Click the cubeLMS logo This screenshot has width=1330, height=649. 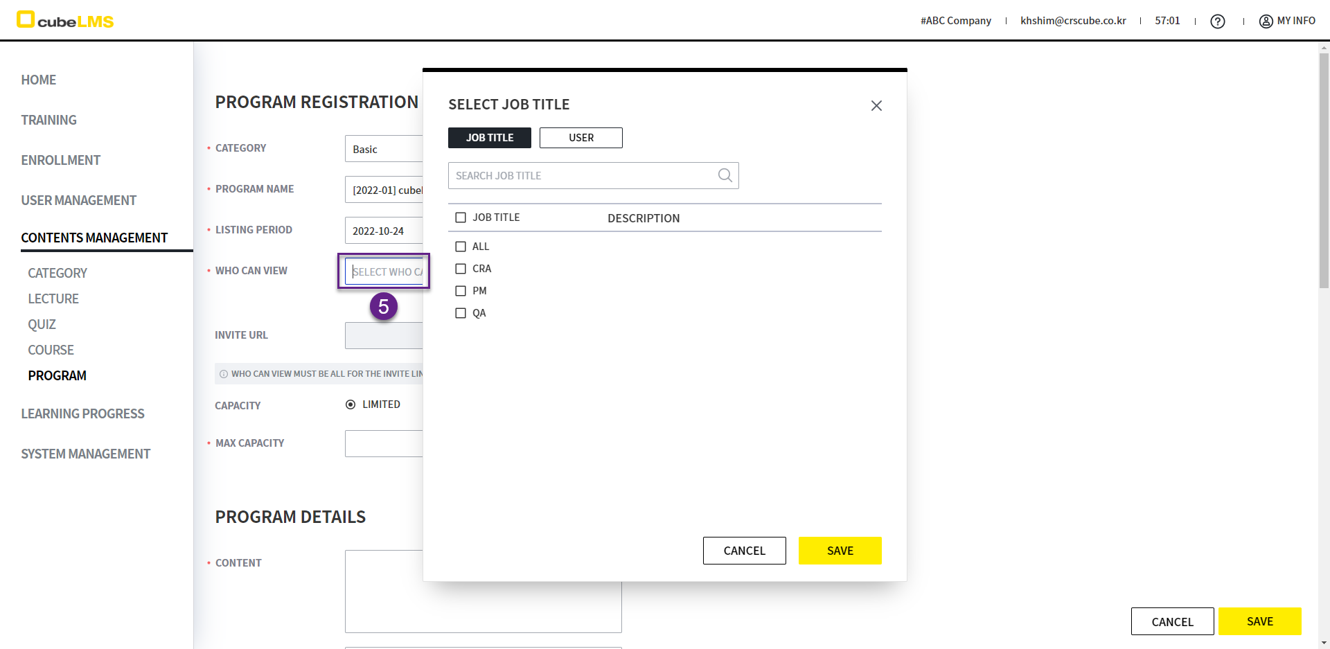65,21
